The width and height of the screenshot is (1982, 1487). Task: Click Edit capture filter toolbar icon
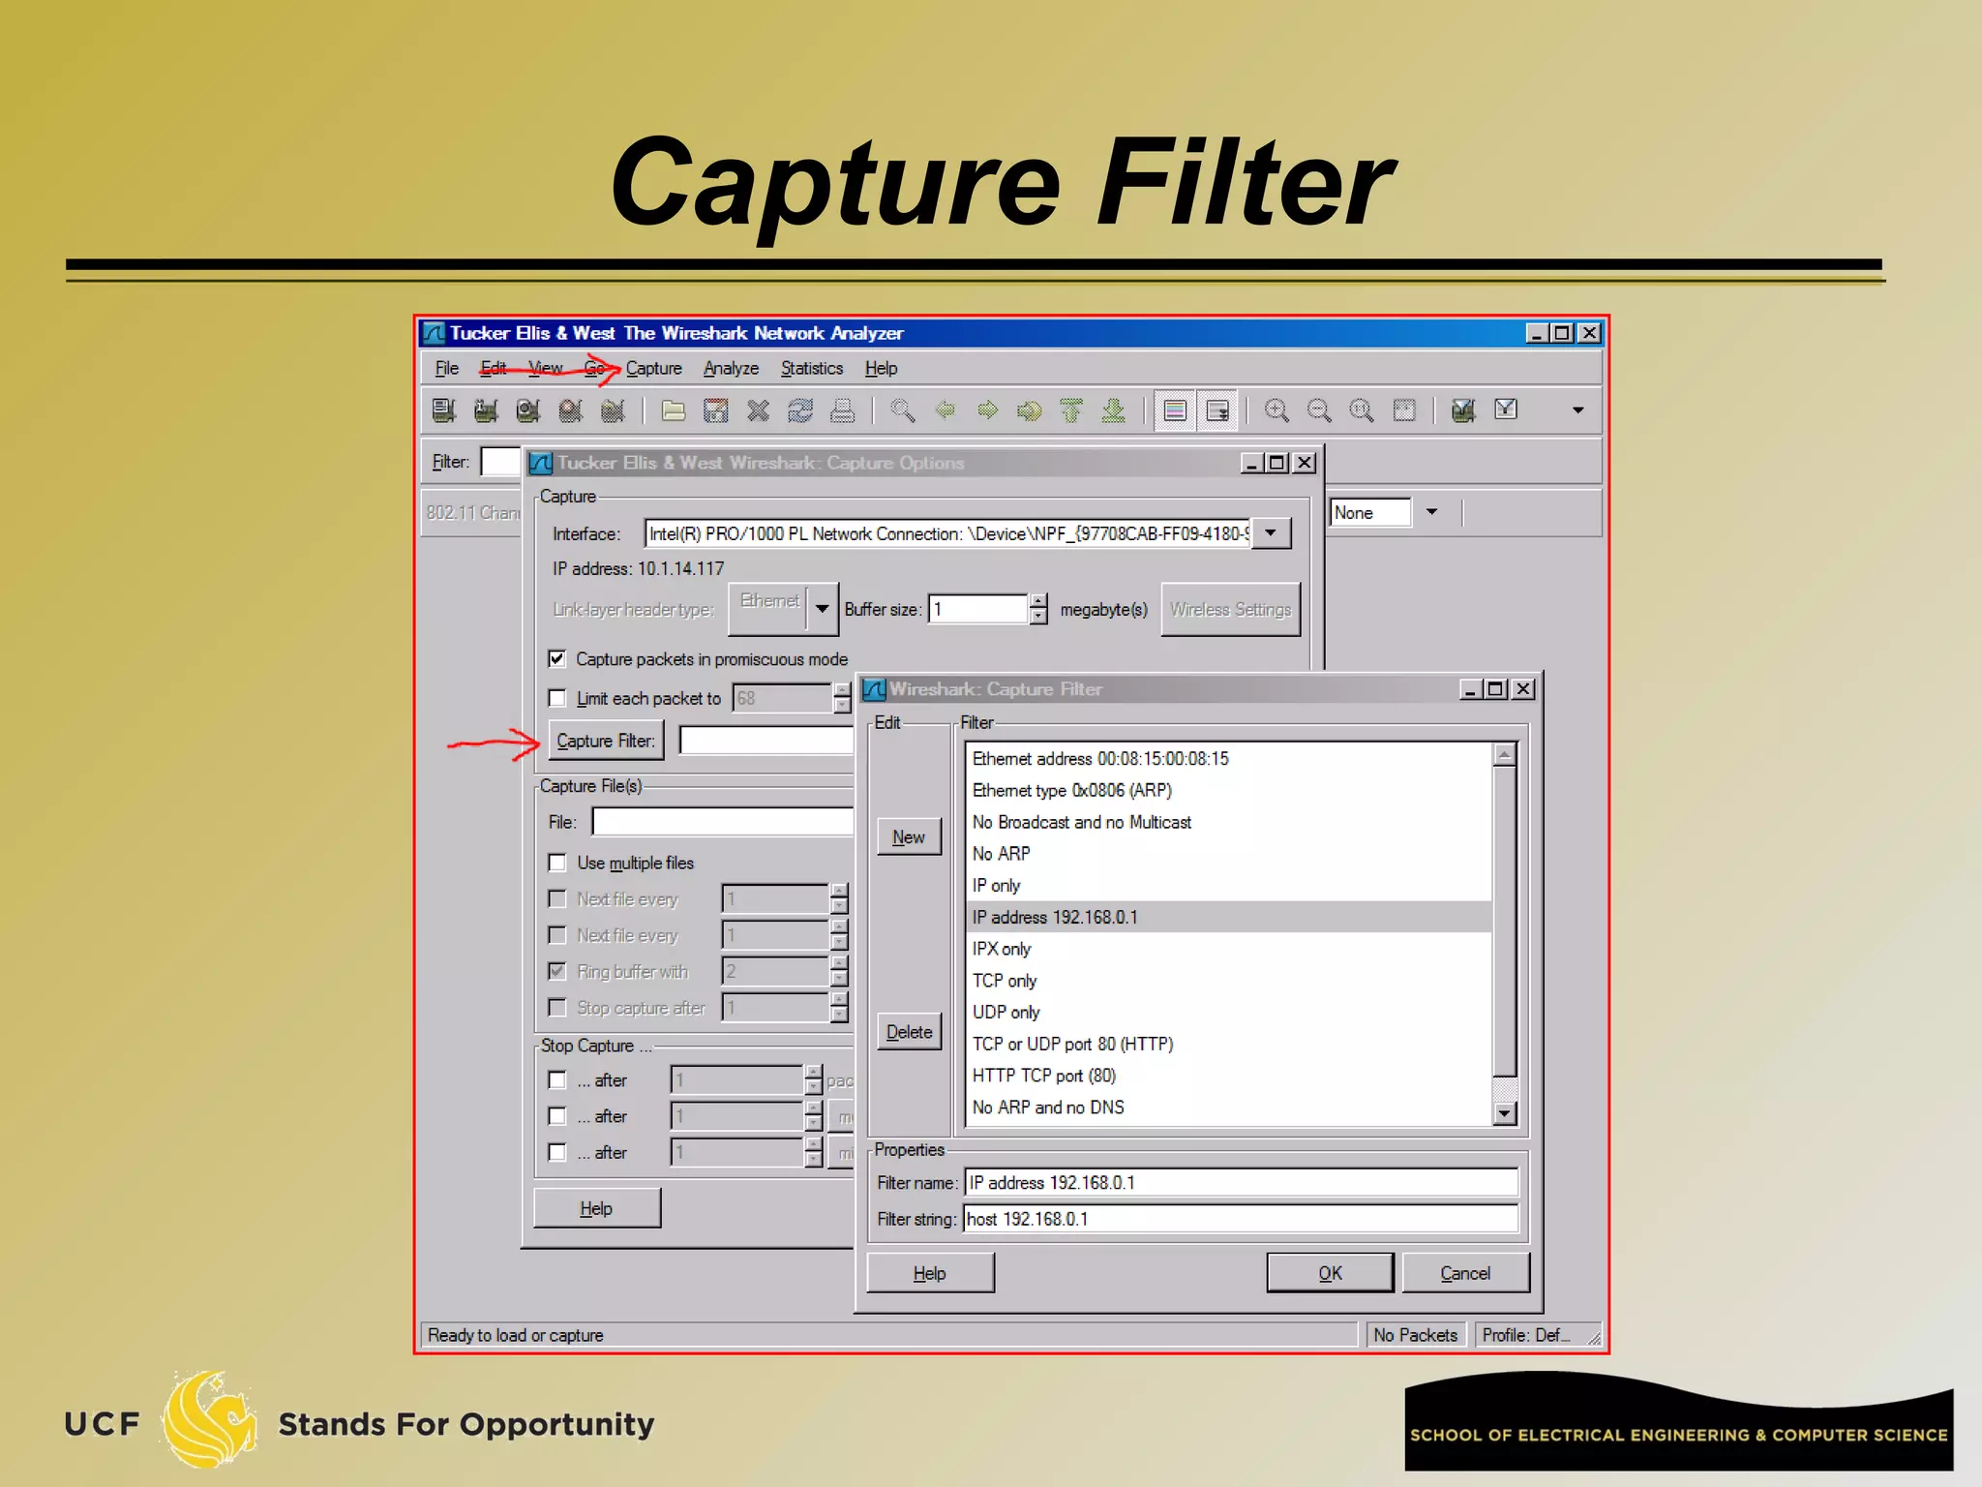1464,410
